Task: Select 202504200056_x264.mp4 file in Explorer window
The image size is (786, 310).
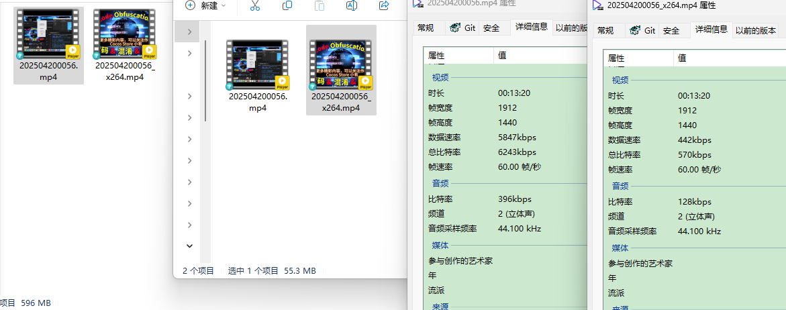Action: [x=341, y=70]
